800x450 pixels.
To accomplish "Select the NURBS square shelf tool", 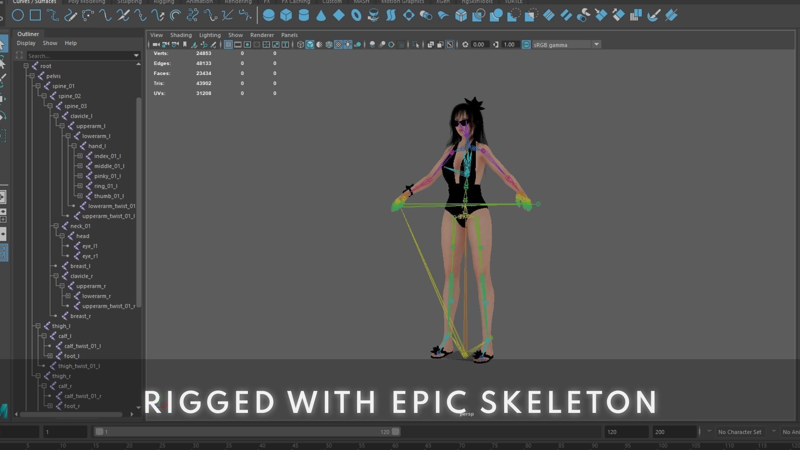I will coord(35,15).
